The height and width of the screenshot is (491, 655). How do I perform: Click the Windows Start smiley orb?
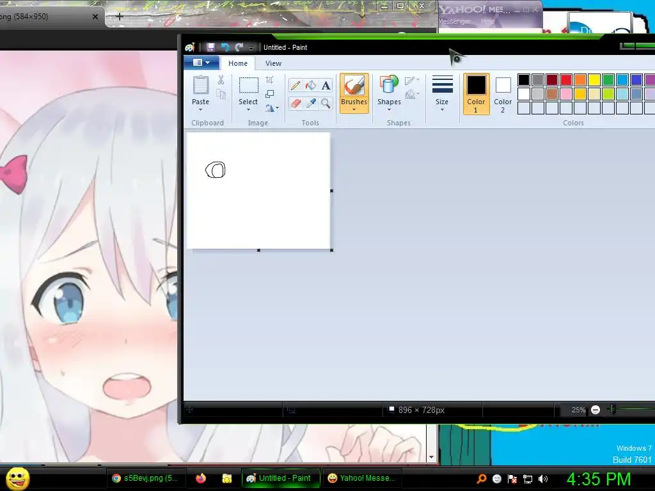pos(18,478)
